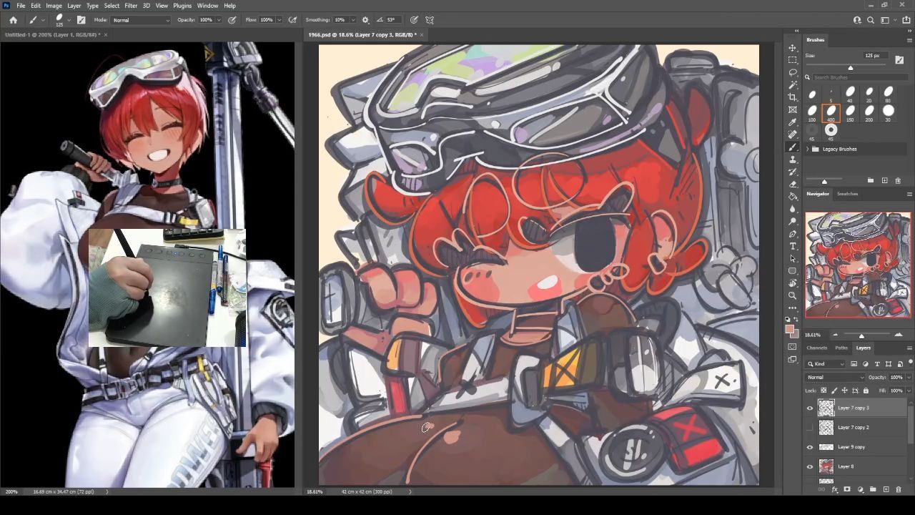Select the Type tool

(792, 246)
